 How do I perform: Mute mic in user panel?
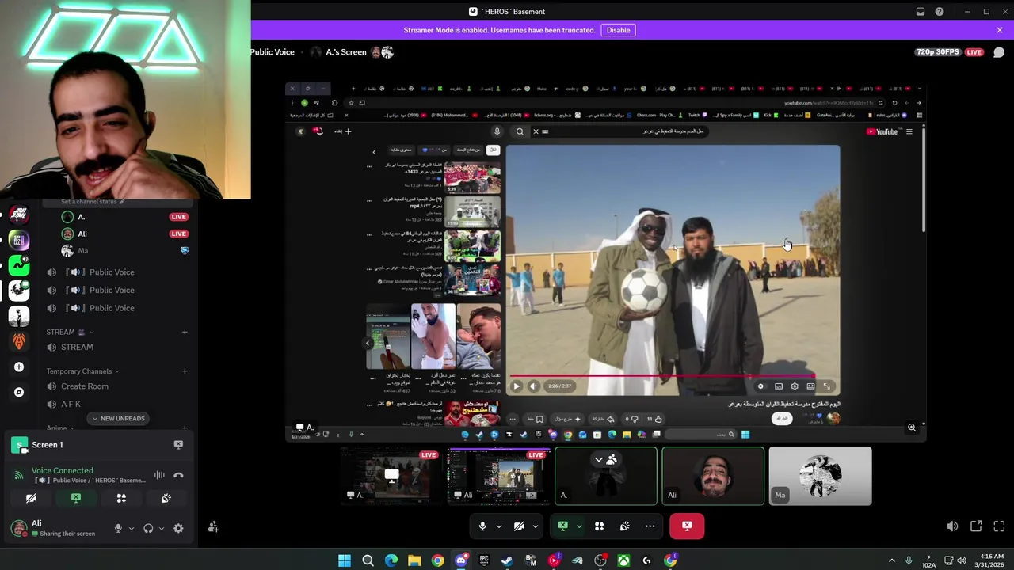118,528
